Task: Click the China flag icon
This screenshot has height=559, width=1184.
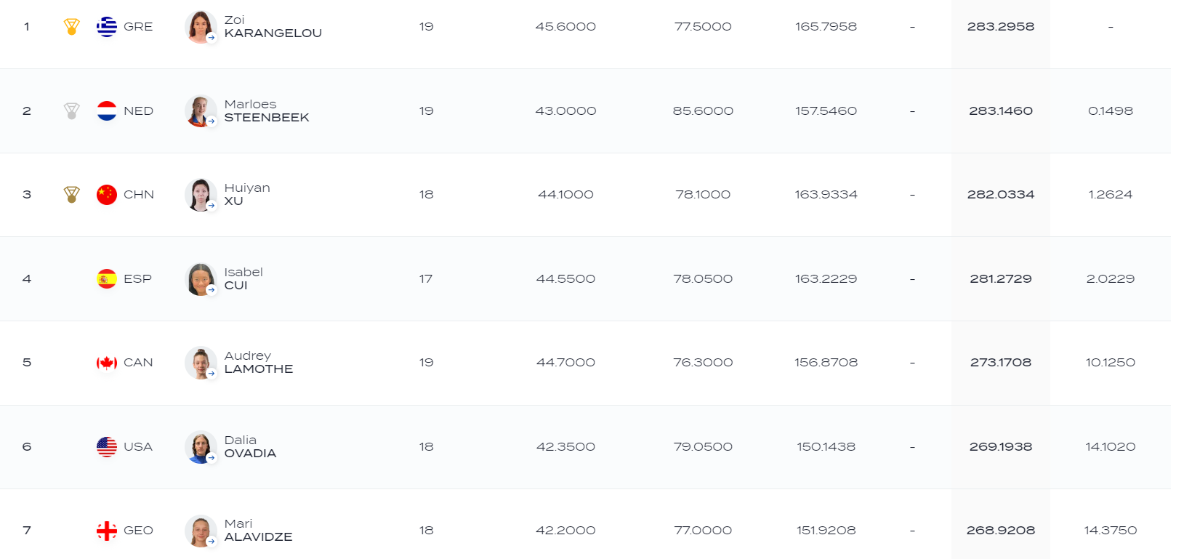Action: tap(107, 195)
